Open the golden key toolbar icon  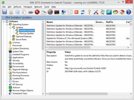click(89, 12)
